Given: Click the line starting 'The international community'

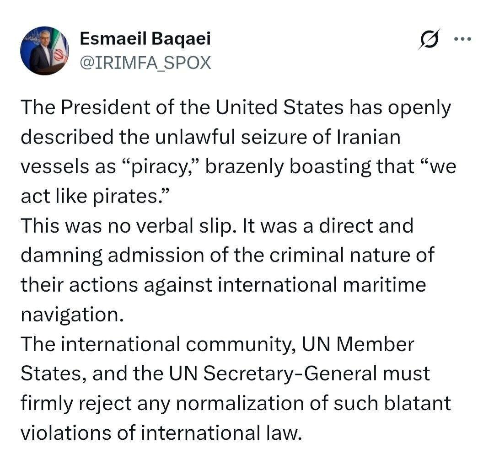Looking at the screenshot, I should 217,344.
